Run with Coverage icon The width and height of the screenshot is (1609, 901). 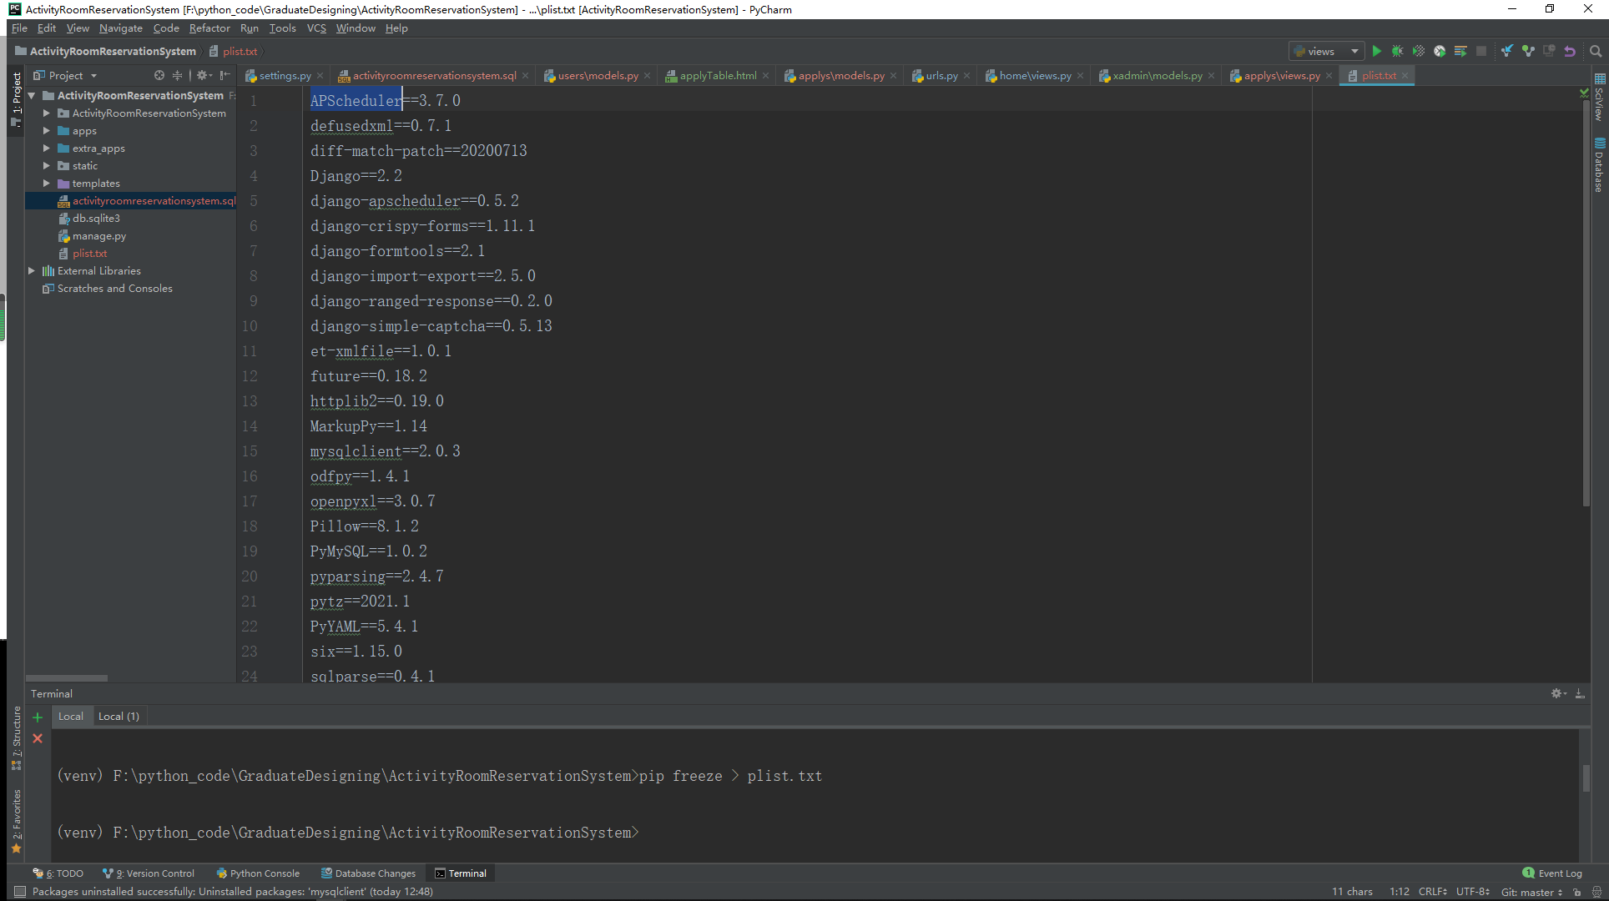pos(1419,51)
